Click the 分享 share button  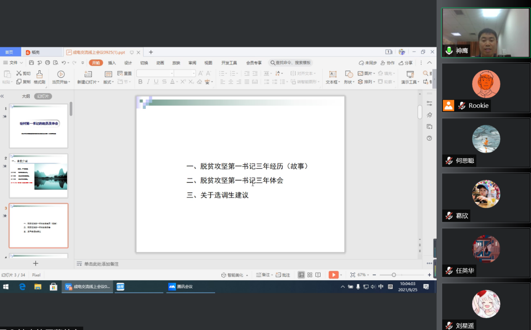(x=406, y=63)
